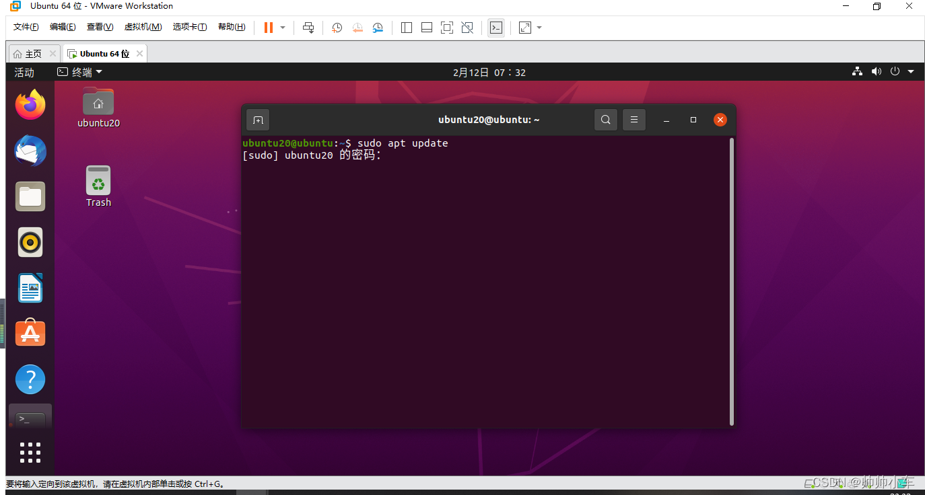
Task: Open LibreOffice Writer from the dock
Action: 30,288
